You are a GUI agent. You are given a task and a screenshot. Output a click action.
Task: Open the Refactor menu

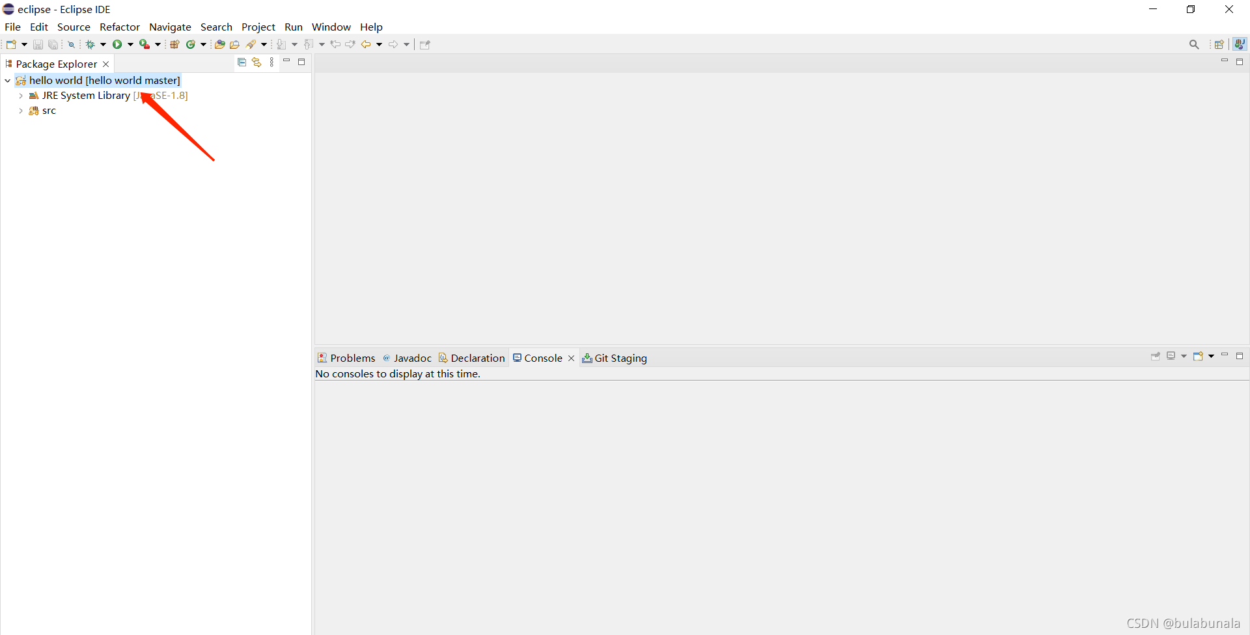120,27
